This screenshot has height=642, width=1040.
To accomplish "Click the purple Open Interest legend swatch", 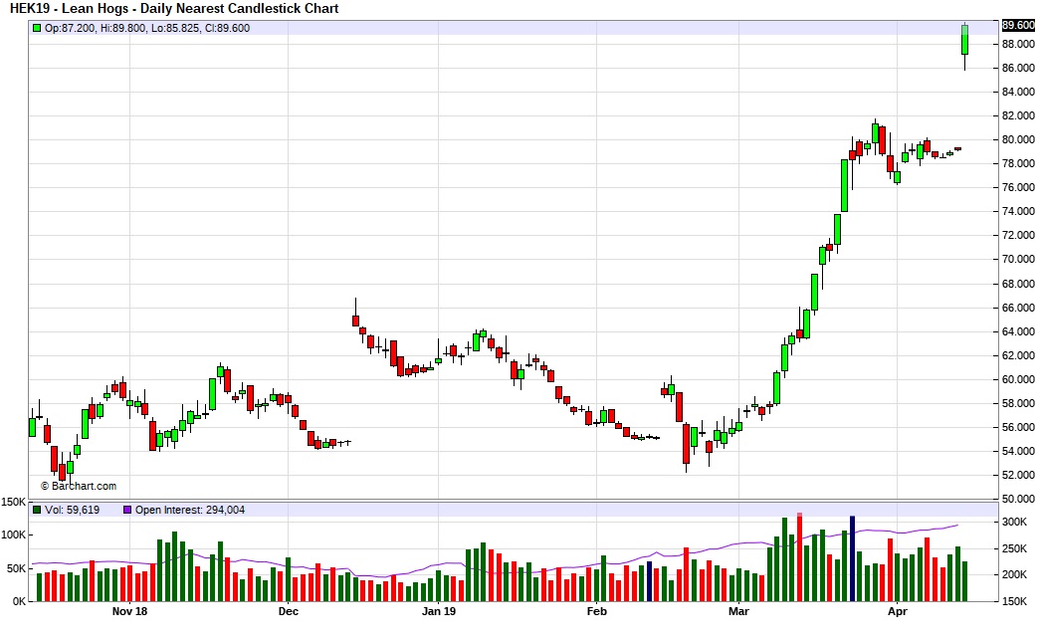I will [127, 510].
